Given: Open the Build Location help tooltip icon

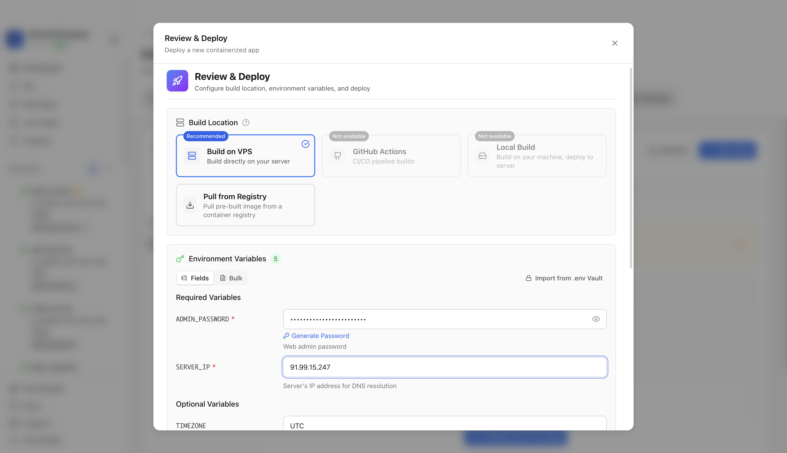Looking at the screenshot, I should tap(246, 122).
